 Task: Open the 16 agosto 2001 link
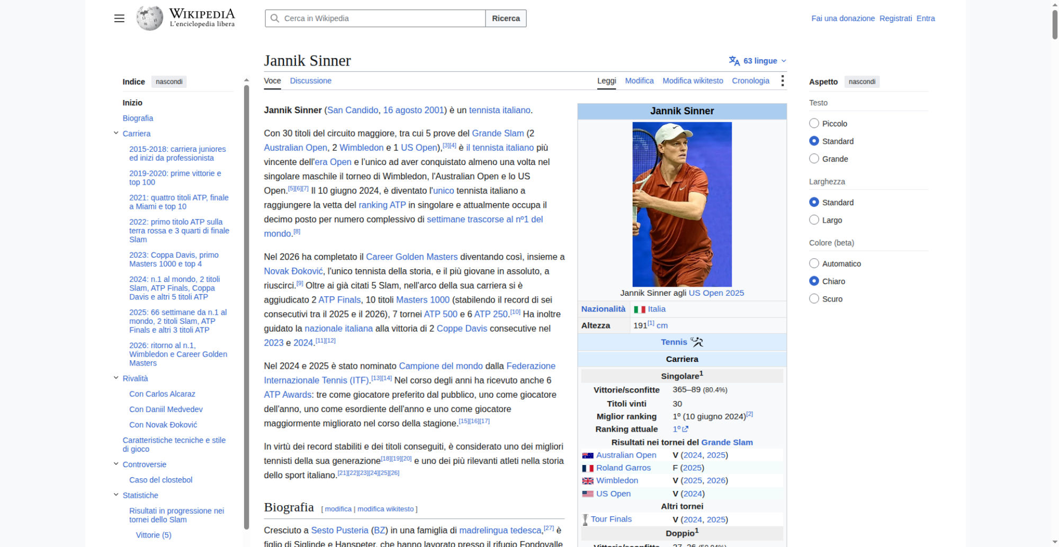tap(414, 110)
